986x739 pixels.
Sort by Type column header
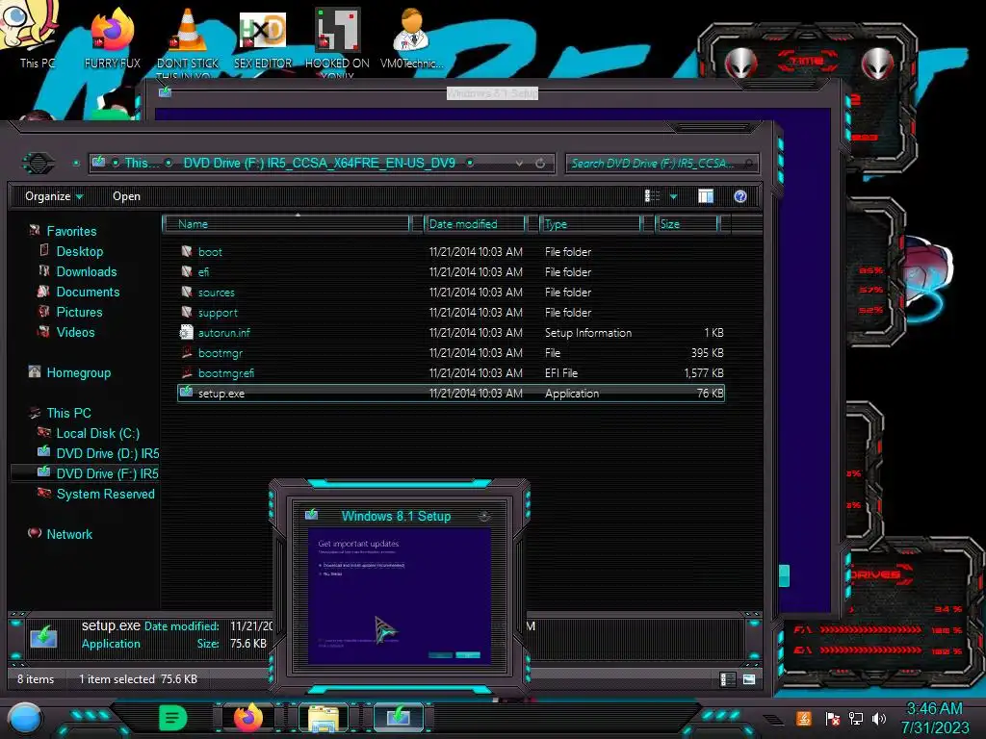point(590,223)
